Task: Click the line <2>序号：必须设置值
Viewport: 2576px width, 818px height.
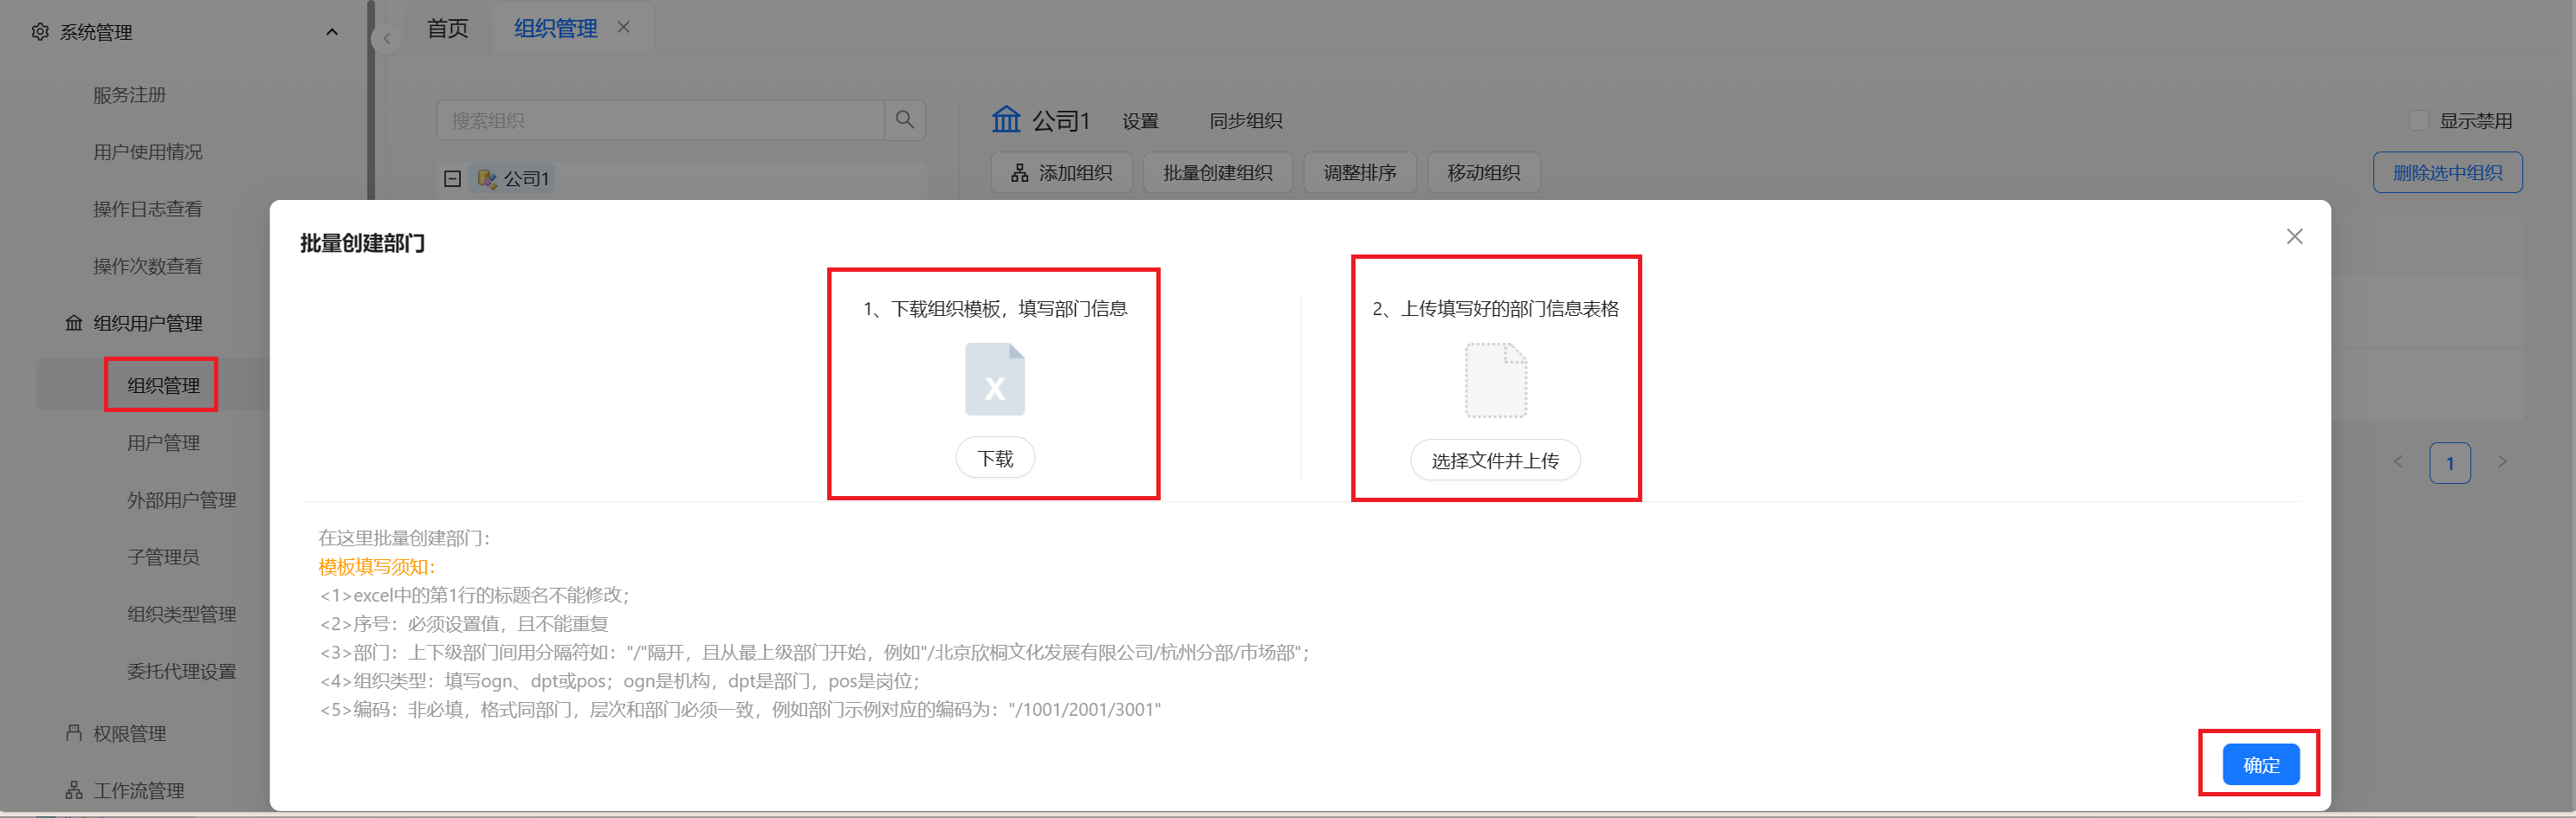Action: 464,624
